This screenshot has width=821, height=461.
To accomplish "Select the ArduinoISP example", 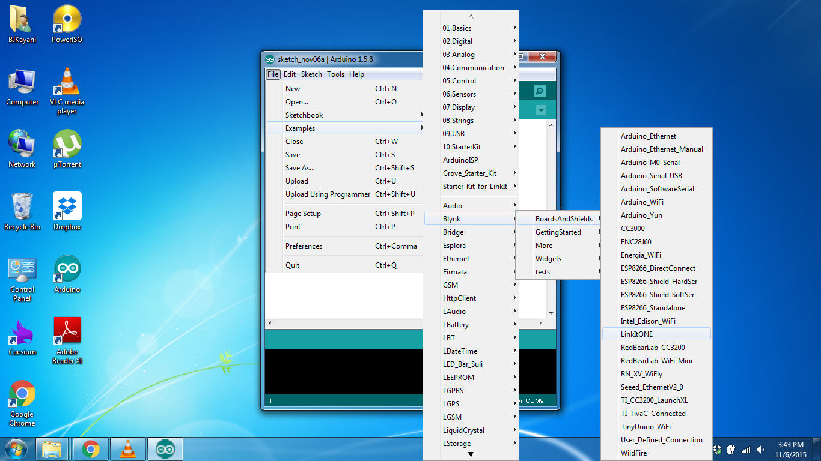I will 471,160.
